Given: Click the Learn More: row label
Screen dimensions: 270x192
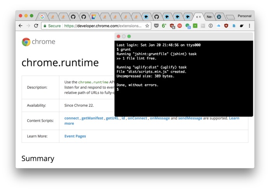Looking at the screenshot, I should pos(37,136).
